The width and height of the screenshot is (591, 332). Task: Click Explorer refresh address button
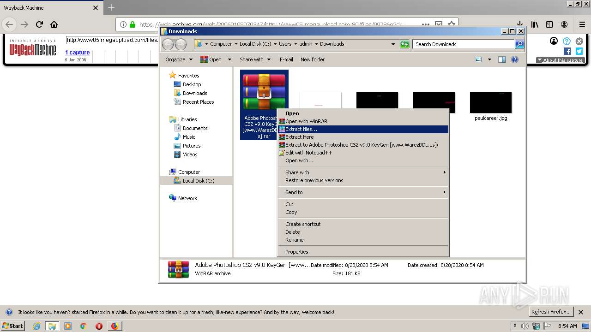tap(404, 44)
